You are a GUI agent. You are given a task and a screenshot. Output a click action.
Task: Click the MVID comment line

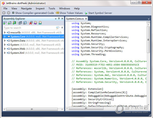click(x=105, y=65)
